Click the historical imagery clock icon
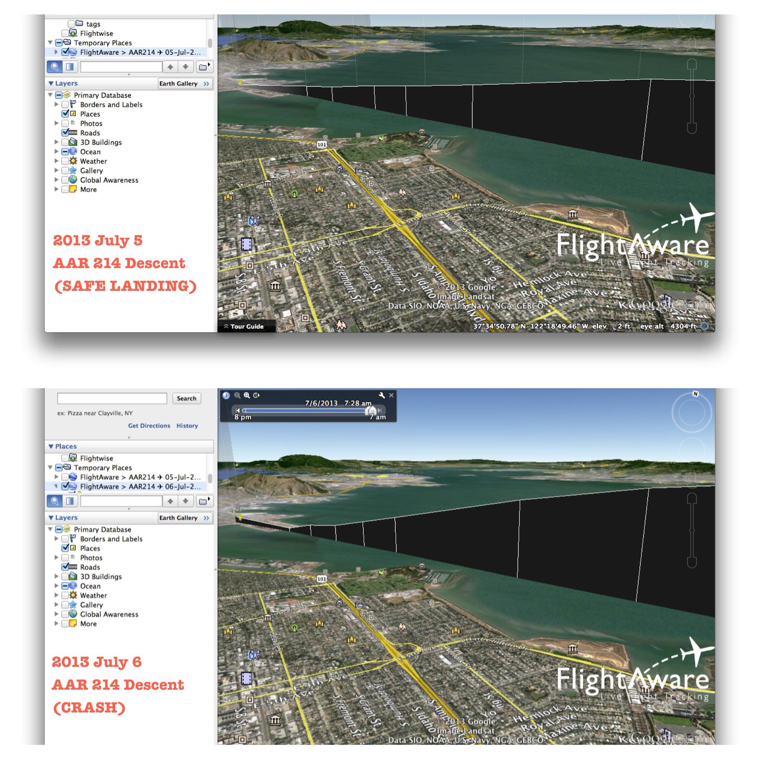This screenshot has height=760, width=760. [226, 395]
